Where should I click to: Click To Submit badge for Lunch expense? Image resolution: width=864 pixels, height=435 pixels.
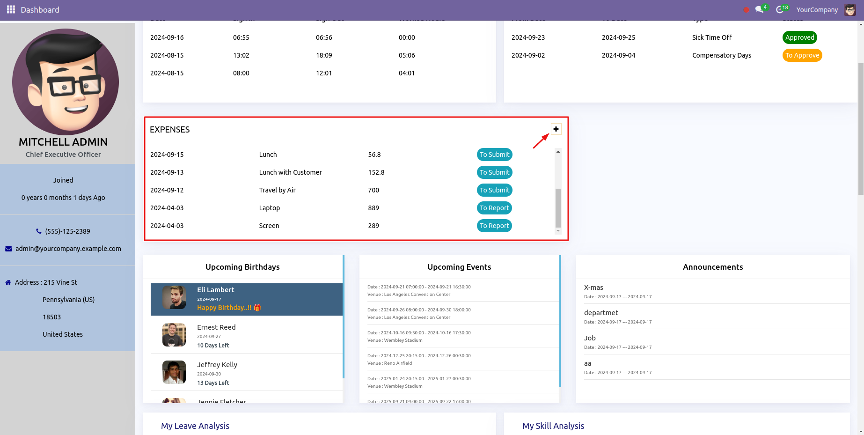click(x=494, y=155)
